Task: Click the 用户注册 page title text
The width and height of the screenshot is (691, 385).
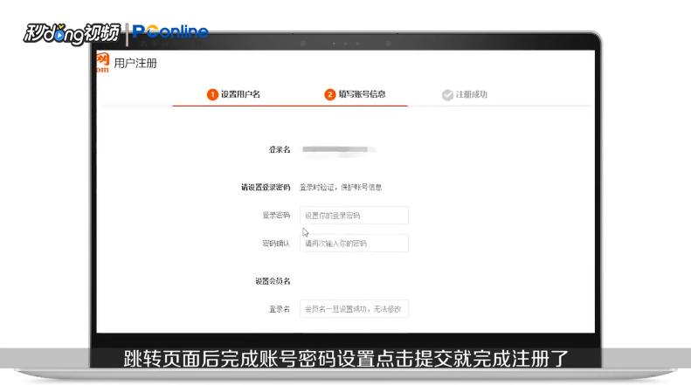Action: 135,64
